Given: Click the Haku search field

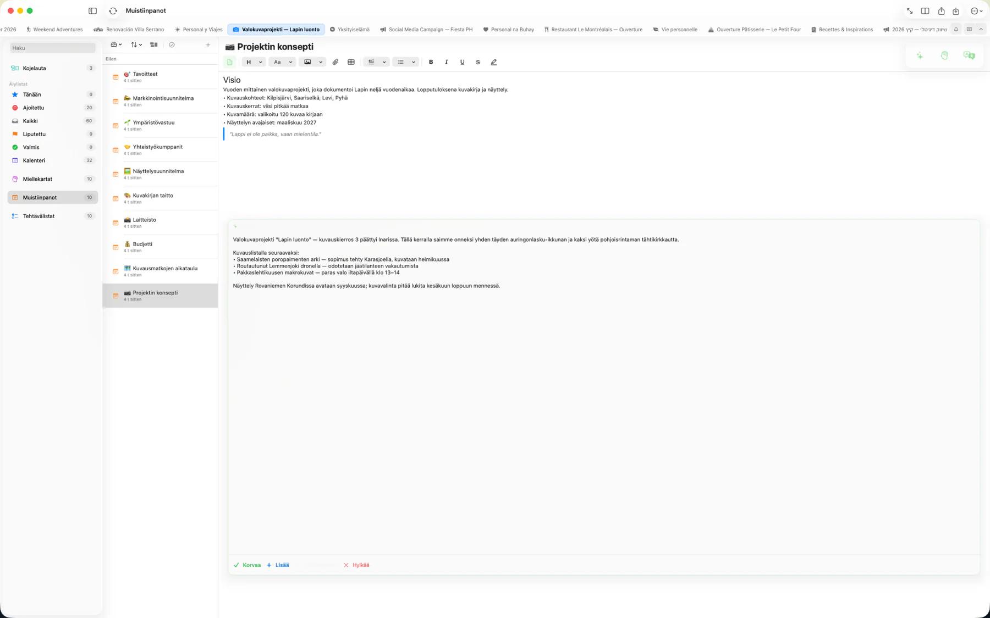Looking at the screenshot, I should click(x=53, y=48).
